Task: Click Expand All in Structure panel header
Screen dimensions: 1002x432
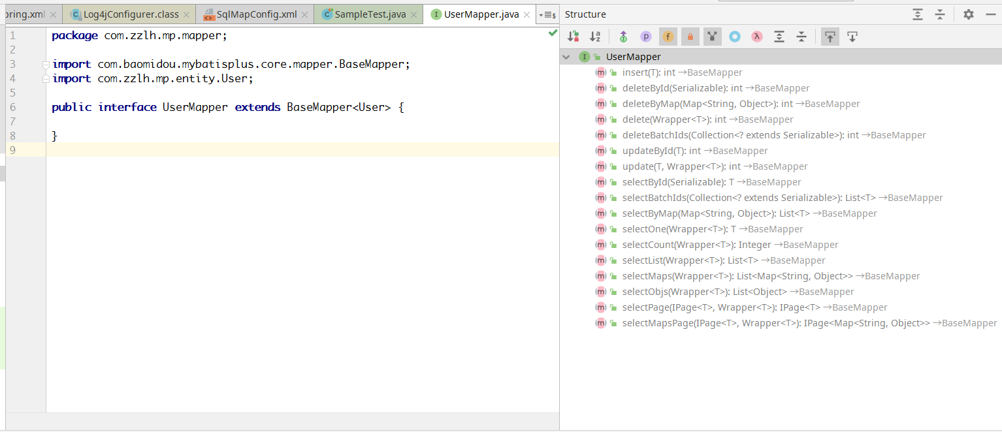Action: pyautogui.click(x=918, y=14)
